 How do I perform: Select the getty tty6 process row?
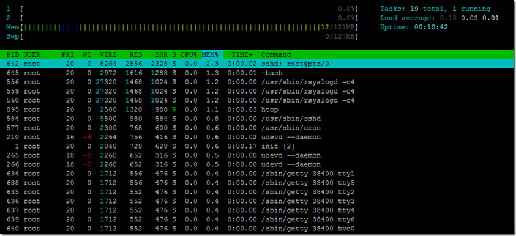tap(256, 219)
